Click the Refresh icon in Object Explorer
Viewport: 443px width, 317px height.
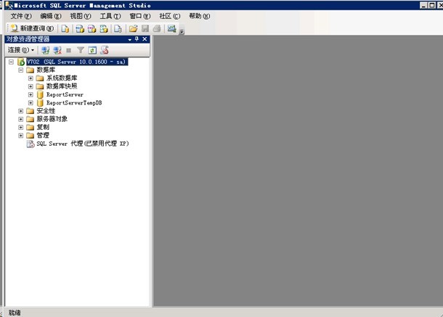pos(92,50)
